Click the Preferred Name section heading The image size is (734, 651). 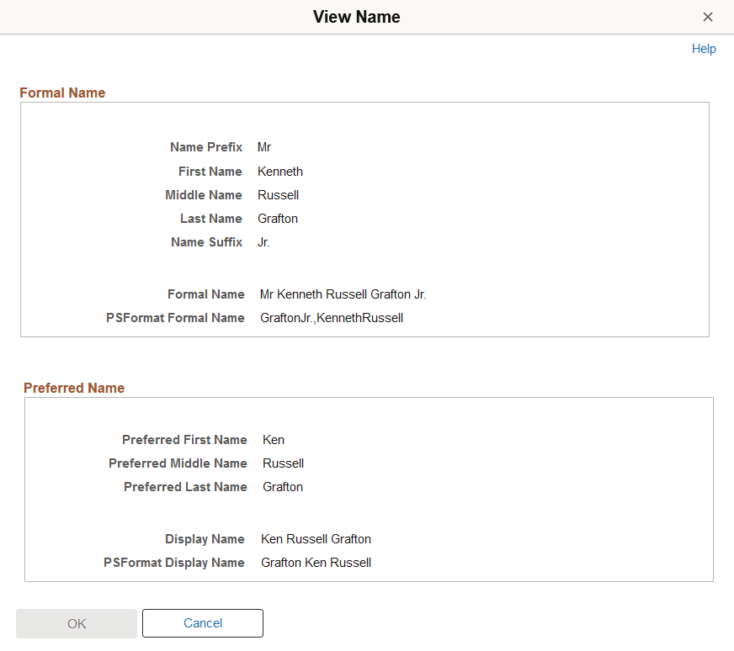point(73,388)
